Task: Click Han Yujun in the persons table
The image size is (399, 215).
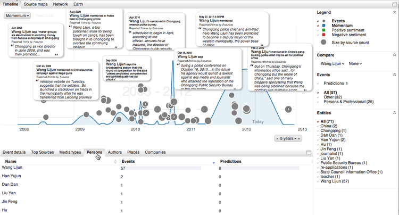Action: (x=12, y=176)
